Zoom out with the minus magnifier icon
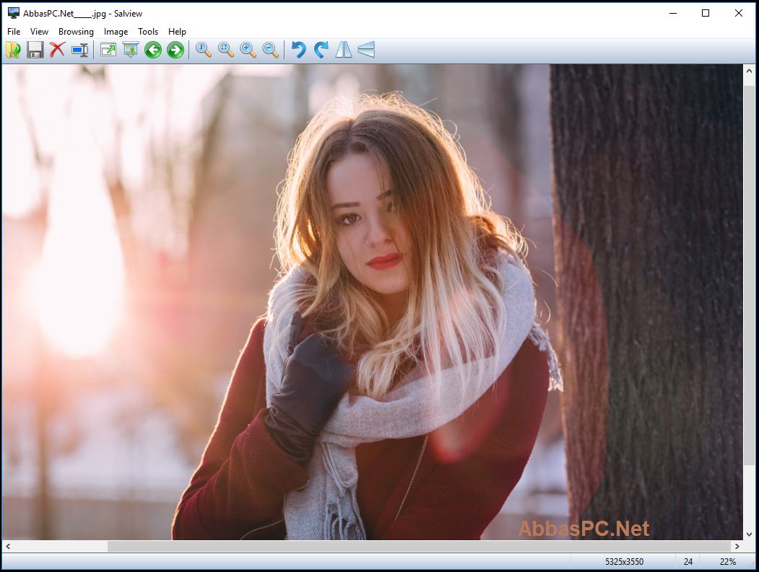759x572 pixels. [270, 50]
